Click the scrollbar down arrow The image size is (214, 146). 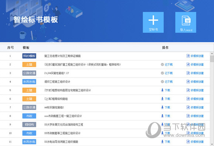(212, 144)
